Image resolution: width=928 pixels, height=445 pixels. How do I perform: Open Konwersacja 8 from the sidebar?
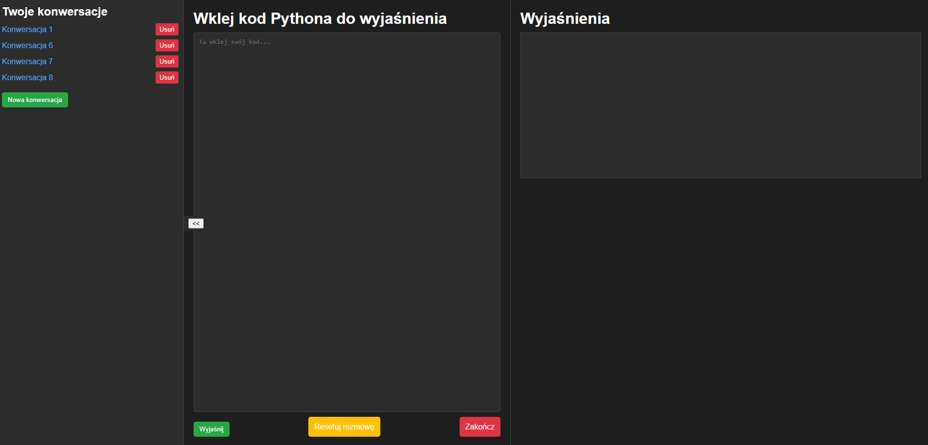pyautogui.click(x=27, y=77)
